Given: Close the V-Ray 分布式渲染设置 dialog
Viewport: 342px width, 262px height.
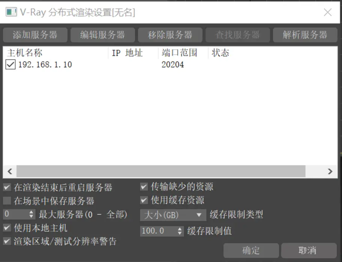Looking at the screenshot, I should 328,12.
